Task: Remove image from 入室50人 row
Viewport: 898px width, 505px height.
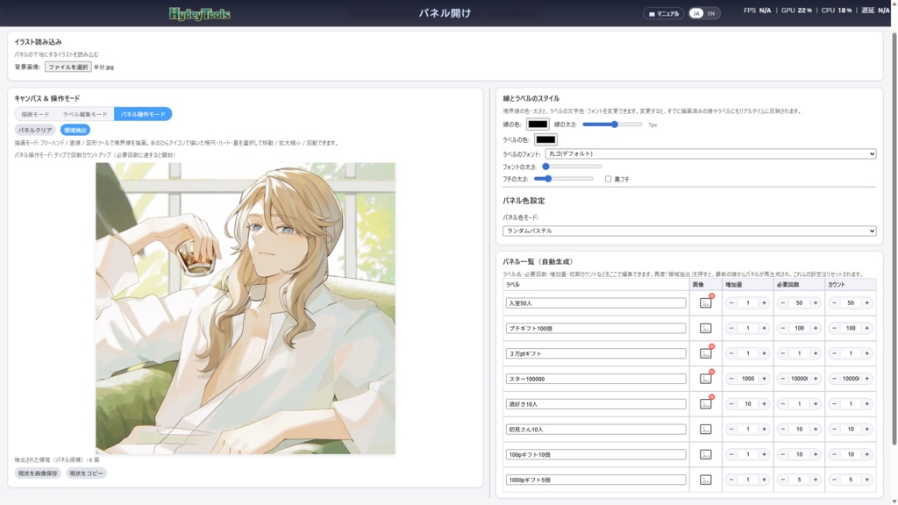Action: tap(712, 296)
